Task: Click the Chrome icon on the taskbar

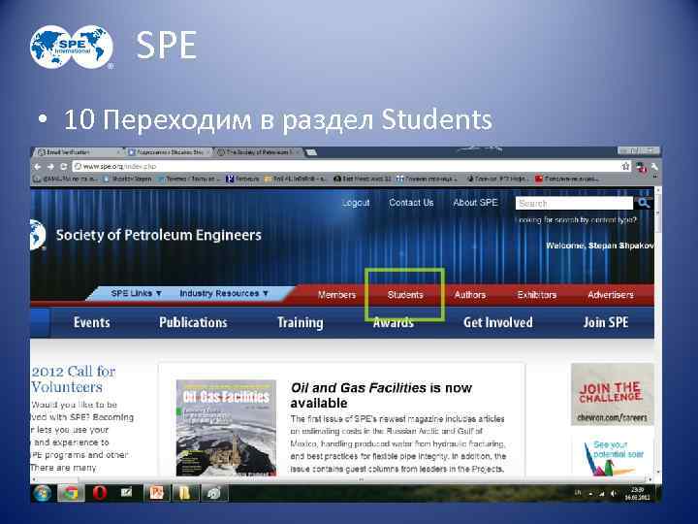Action: (x=71, y=493)
